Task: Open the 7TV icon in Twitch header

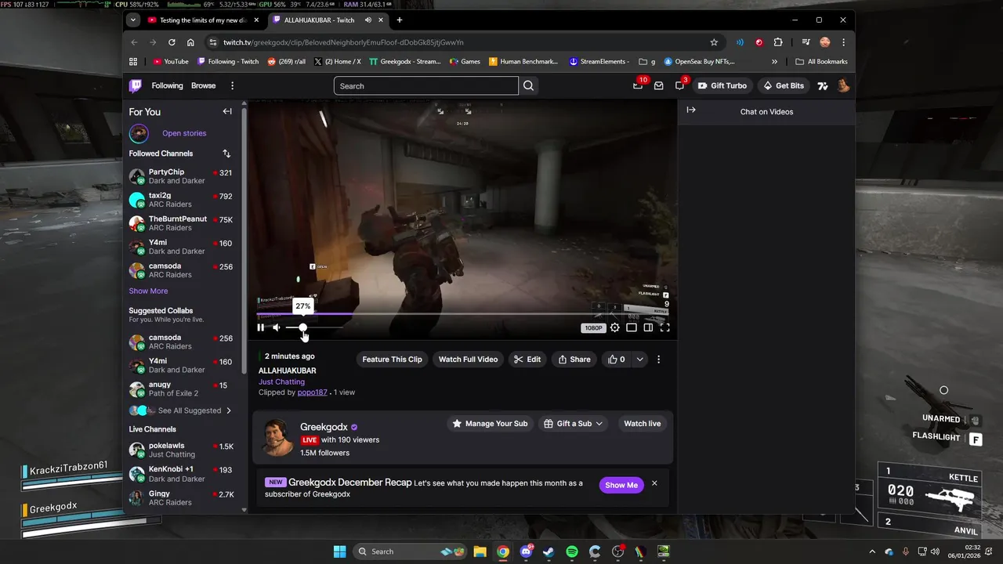Action: [823, 85]
